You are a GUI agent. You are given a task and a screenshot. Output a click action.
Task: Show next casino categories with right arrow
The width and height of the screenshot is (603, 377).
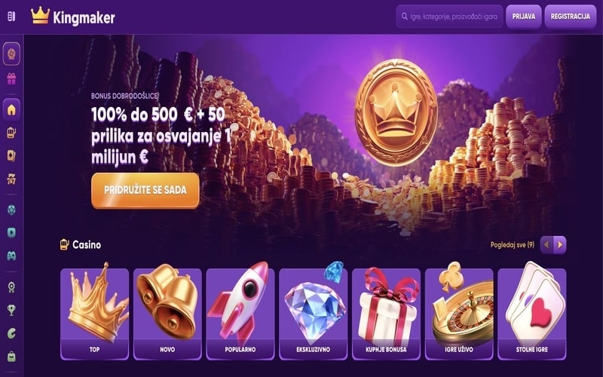(x=560, y=244)
